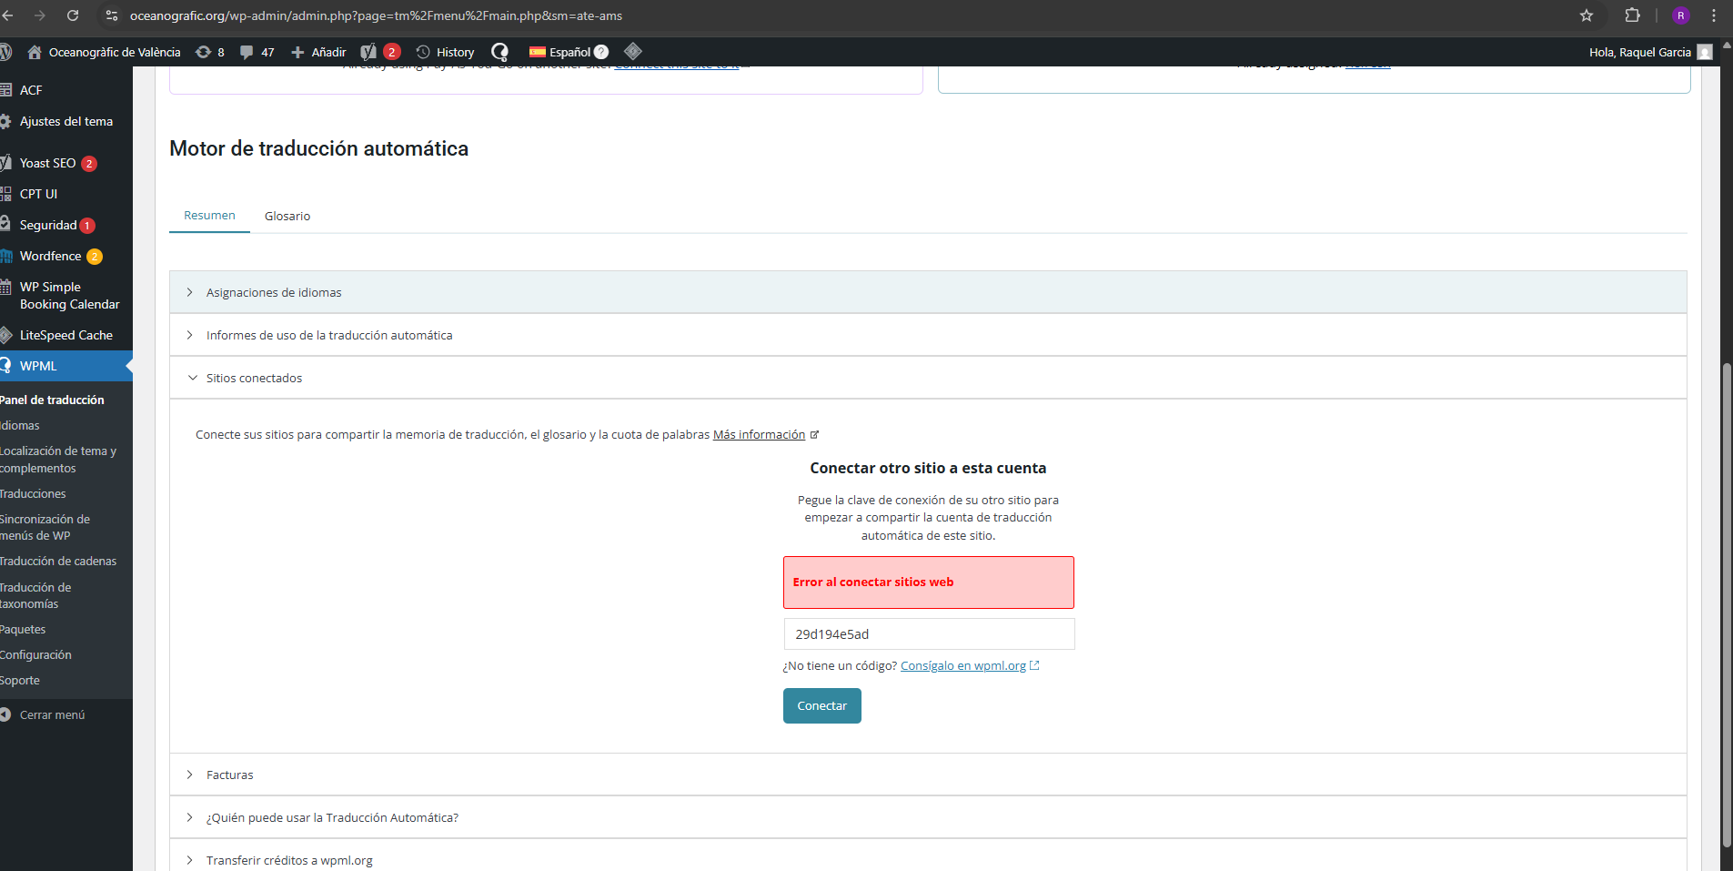Go forward with the browser forward arrow
This screenshot has height=871, width=1733.
coord(40,15)
